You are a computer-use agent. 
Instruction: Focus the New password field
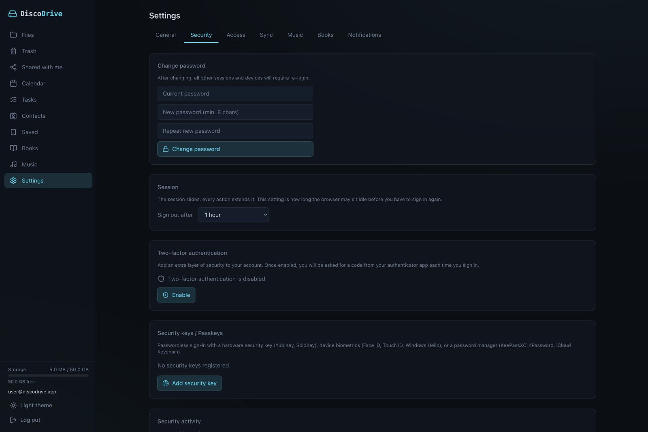click(x=235, y=112)
